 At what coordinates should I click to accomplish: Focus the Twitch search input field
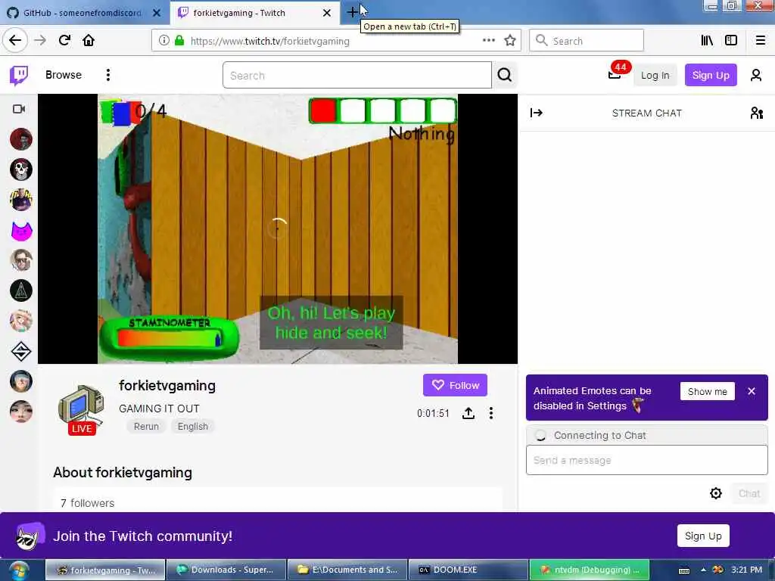pyautogui.click(x=357, y=75)
